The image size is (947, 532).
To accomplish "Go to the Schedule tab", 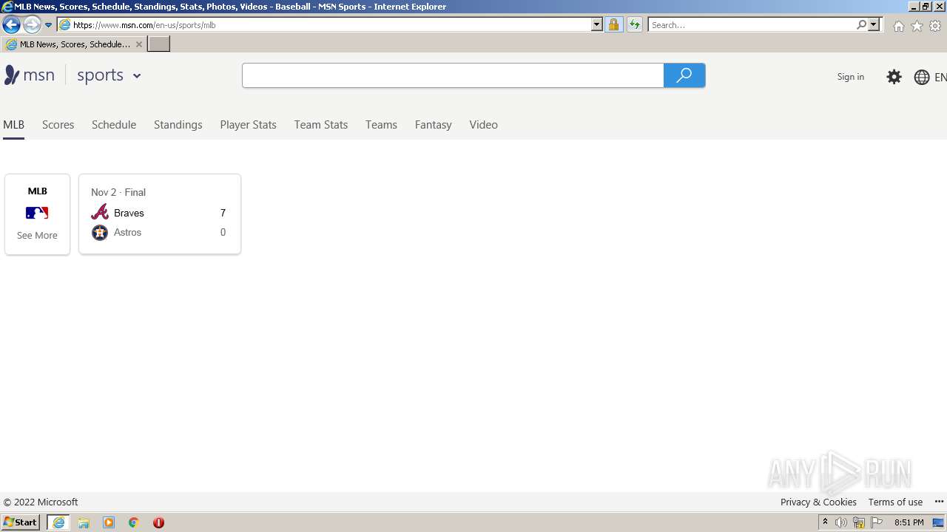I will tap(114, 125).
